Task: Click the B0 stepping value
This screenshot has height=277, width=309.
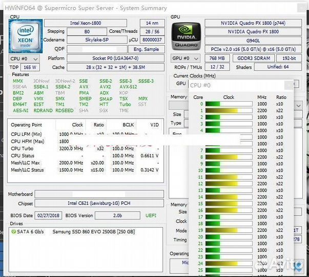Action: pyautogui.click(x=87, y=32)
